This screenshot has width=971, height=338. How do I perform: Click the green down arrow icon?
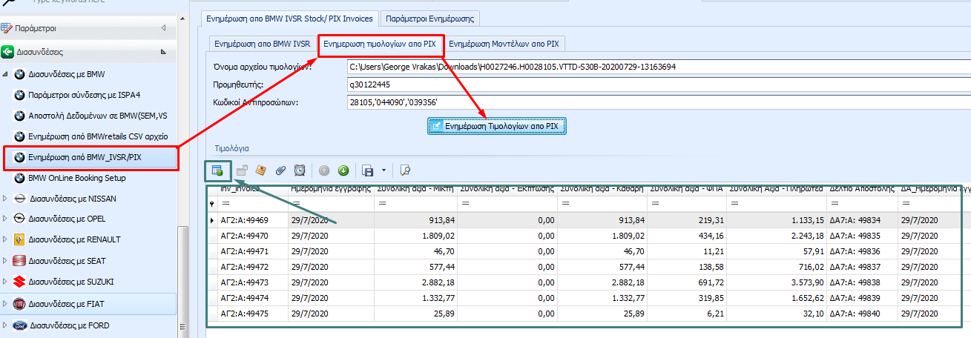pyautogui.click(x=343, y=170)
